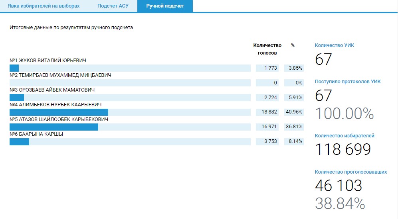398x219 pixels.
Task: Select the Ручной подсчет tab
Action: pyautogui.click(x=165, y=6)
